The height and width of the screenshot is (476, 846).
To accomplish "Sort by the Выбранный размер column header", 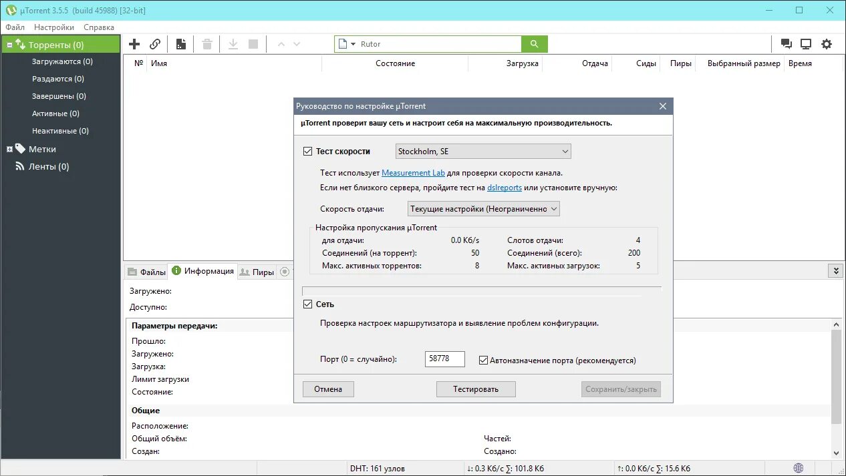I will pyautogui.click(x=740, y=63).
